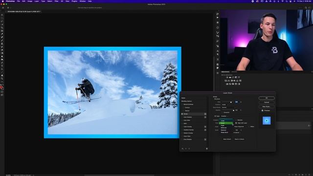
Task: Select the Crop tool
Action: [2, 28]
